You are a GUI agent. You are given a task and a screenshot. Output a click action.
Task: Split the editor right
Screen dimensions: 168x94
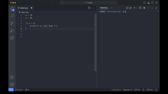tap(89, 8)
